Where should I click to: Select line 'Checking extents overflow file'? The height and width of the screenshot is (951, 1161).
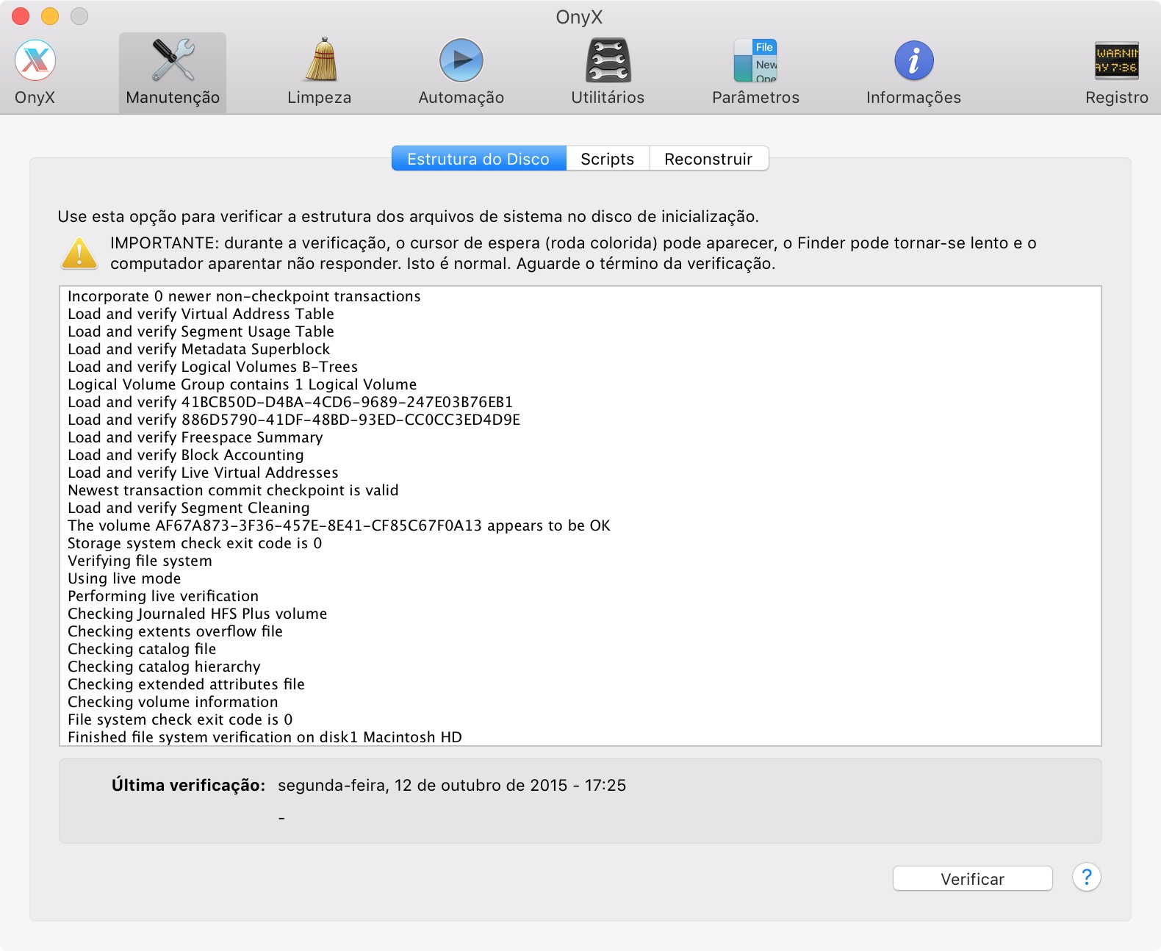tap(175, 631)
